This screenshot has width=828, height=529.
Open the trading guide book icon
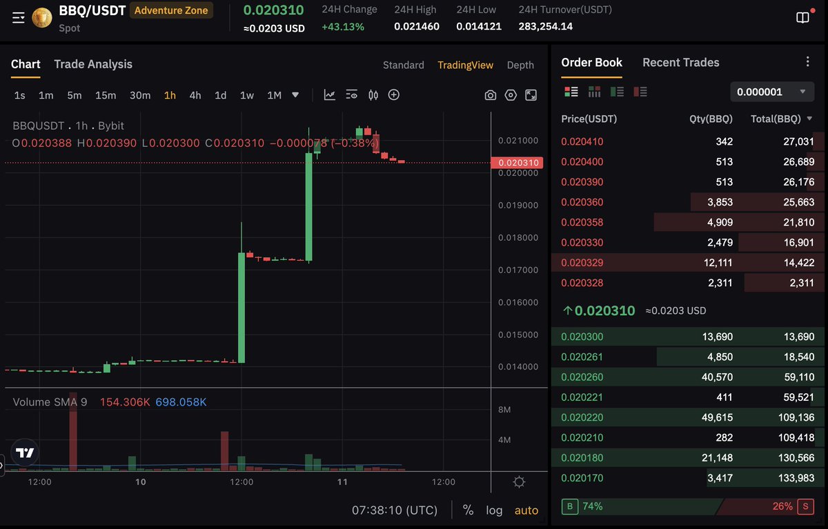(802, 18)
